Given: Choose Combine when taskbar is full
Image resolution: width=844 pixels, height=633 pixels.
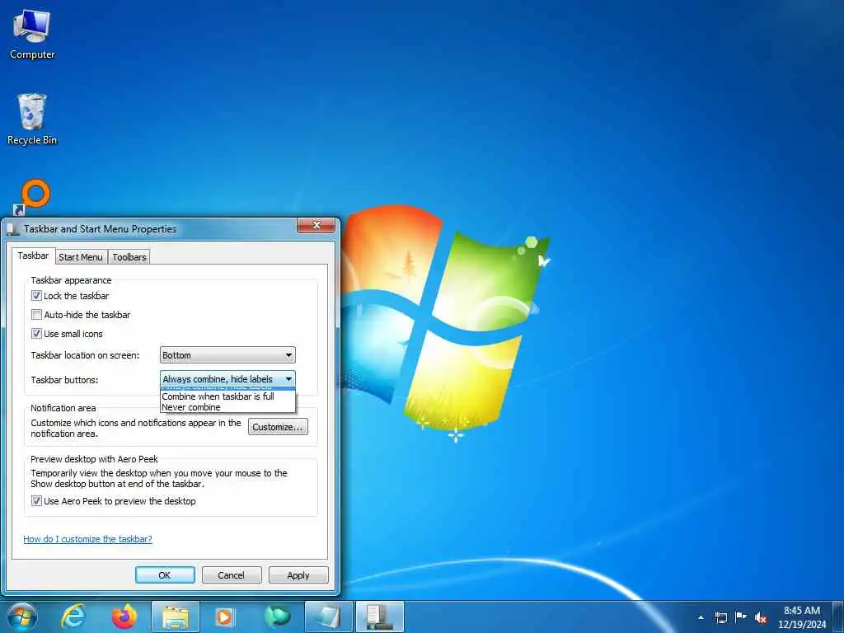Looking at the screenshot, I should pos(227,396).
